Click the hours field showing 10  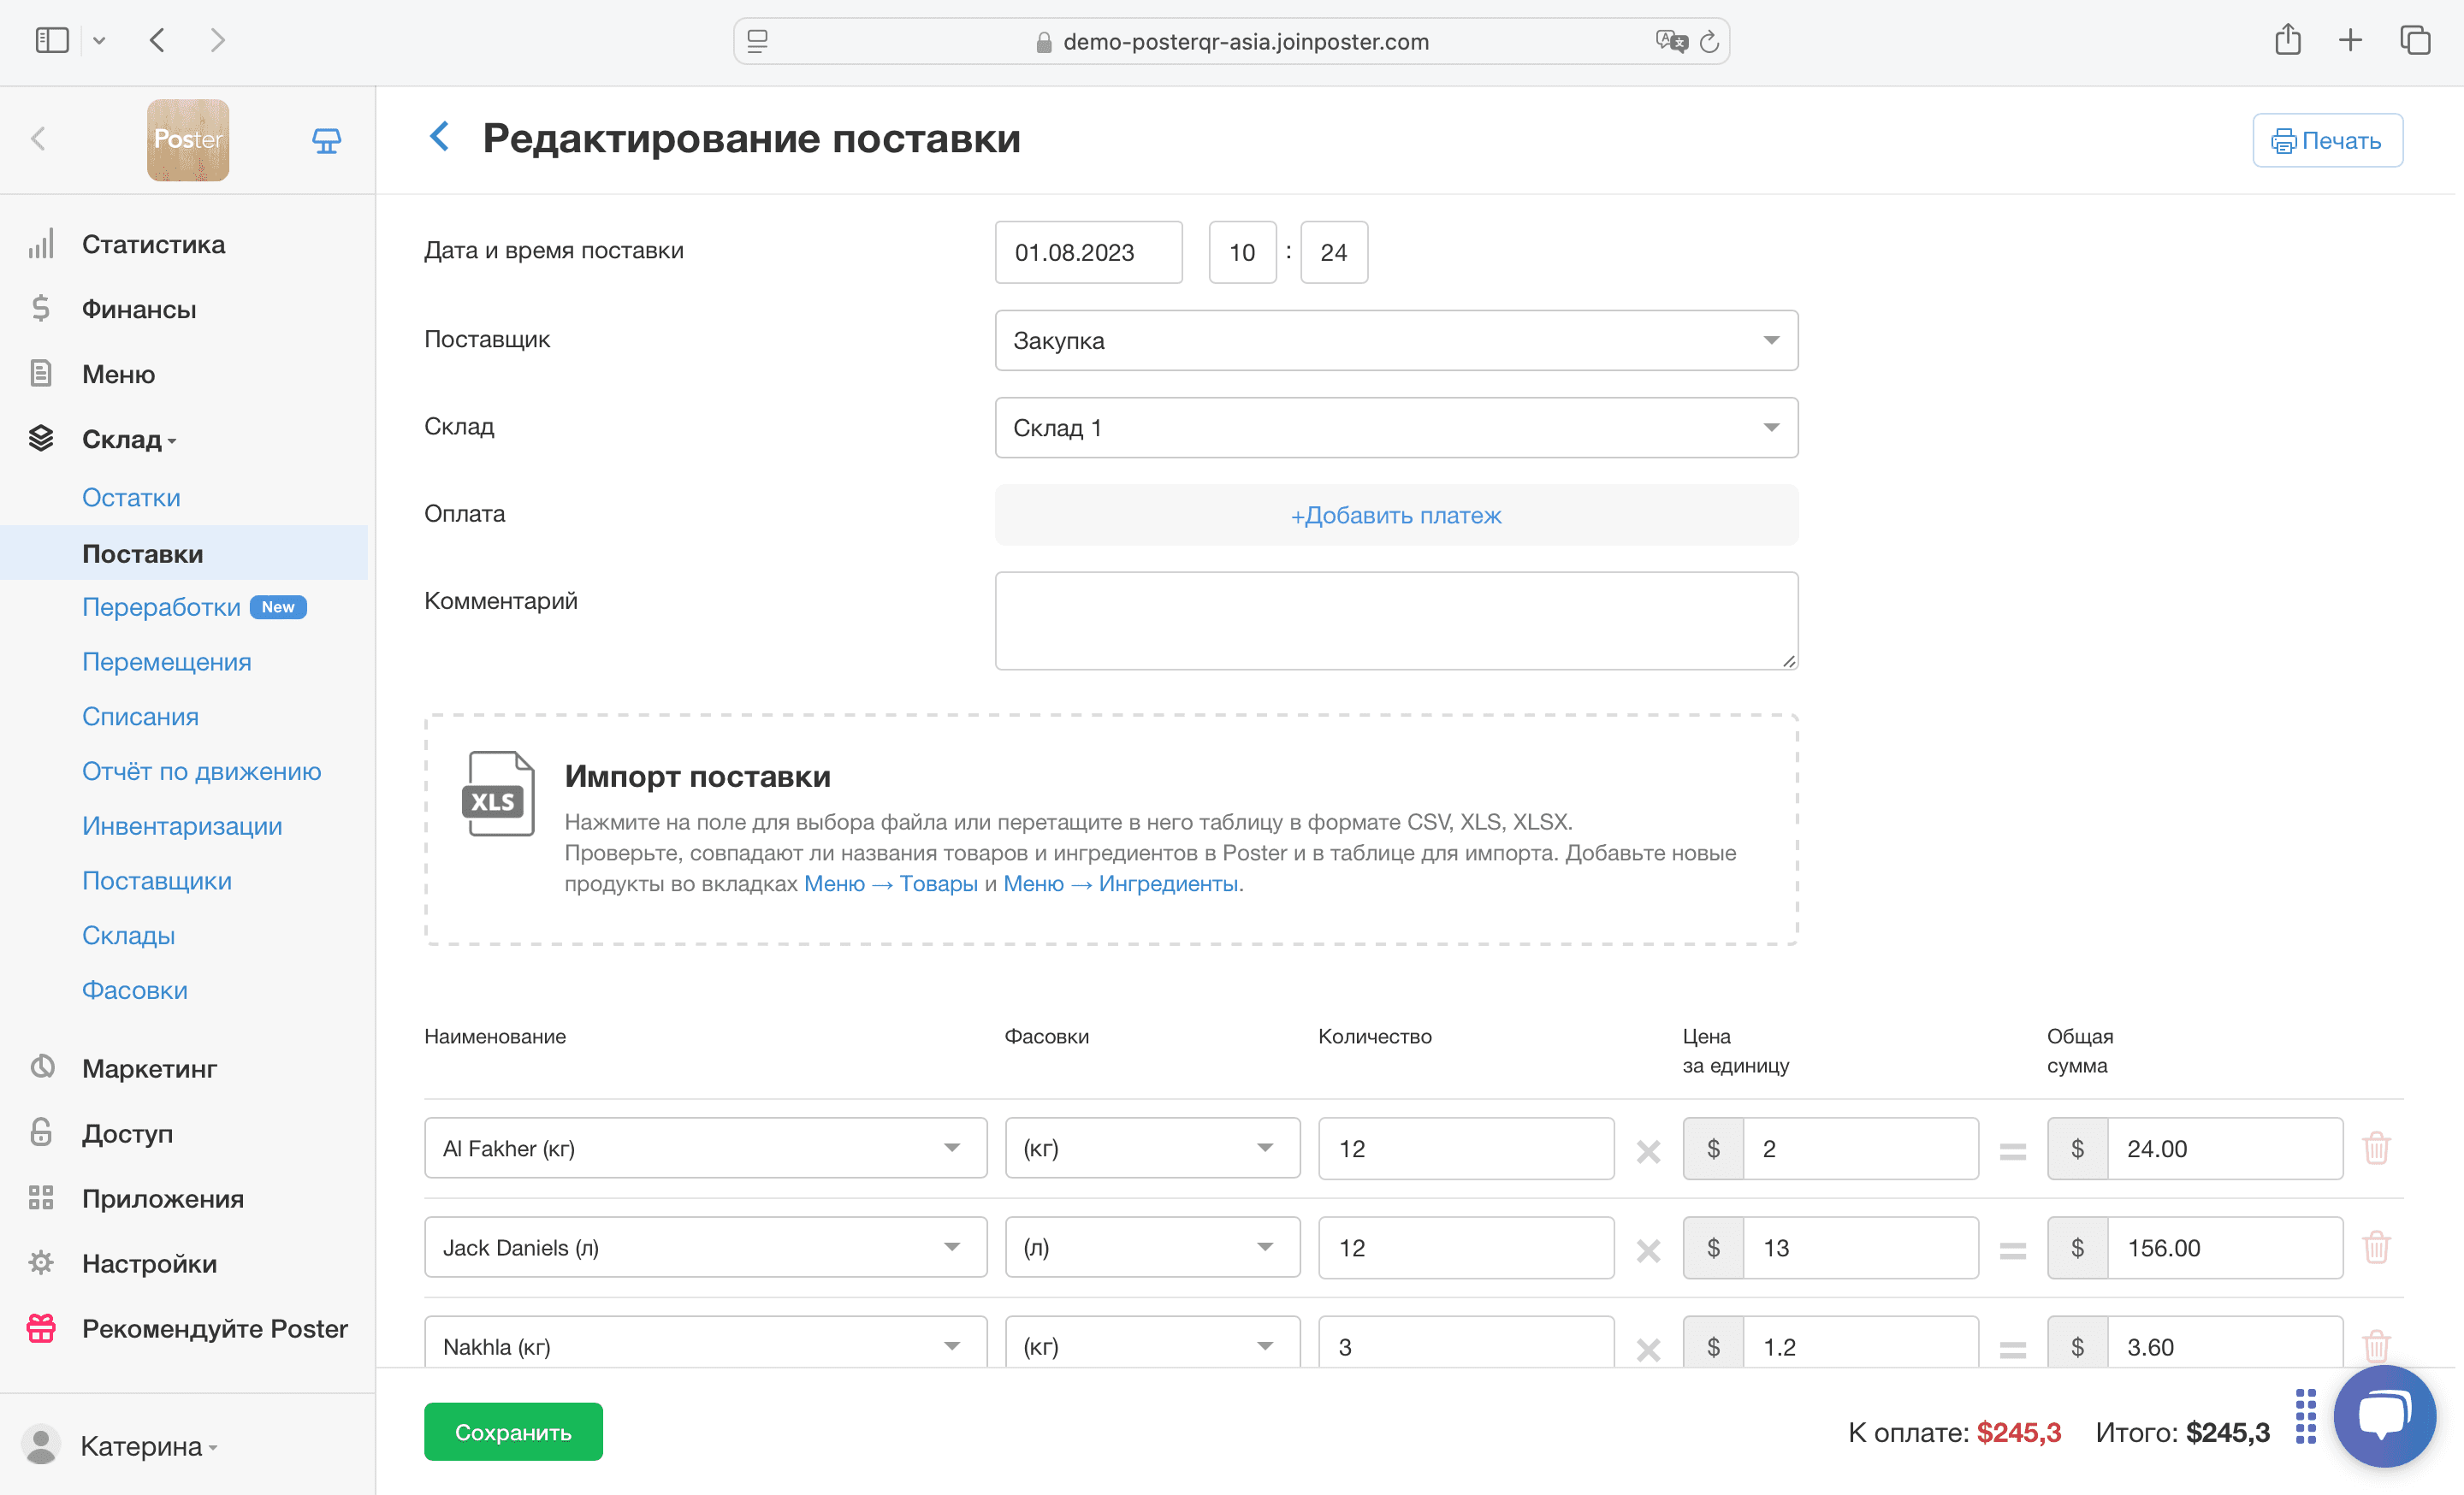pos(1242,251)
